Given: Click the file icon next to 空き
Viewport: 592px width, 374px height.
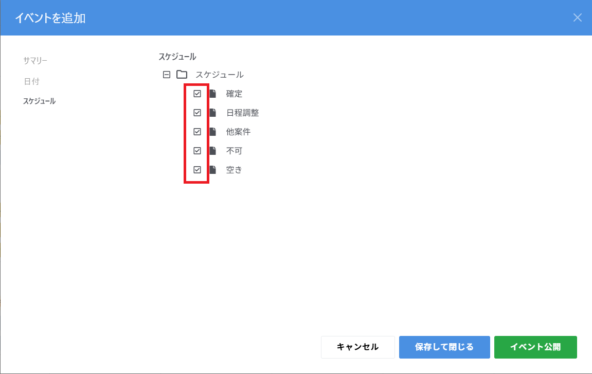Looking at the screenshot, I should point(212,170).
